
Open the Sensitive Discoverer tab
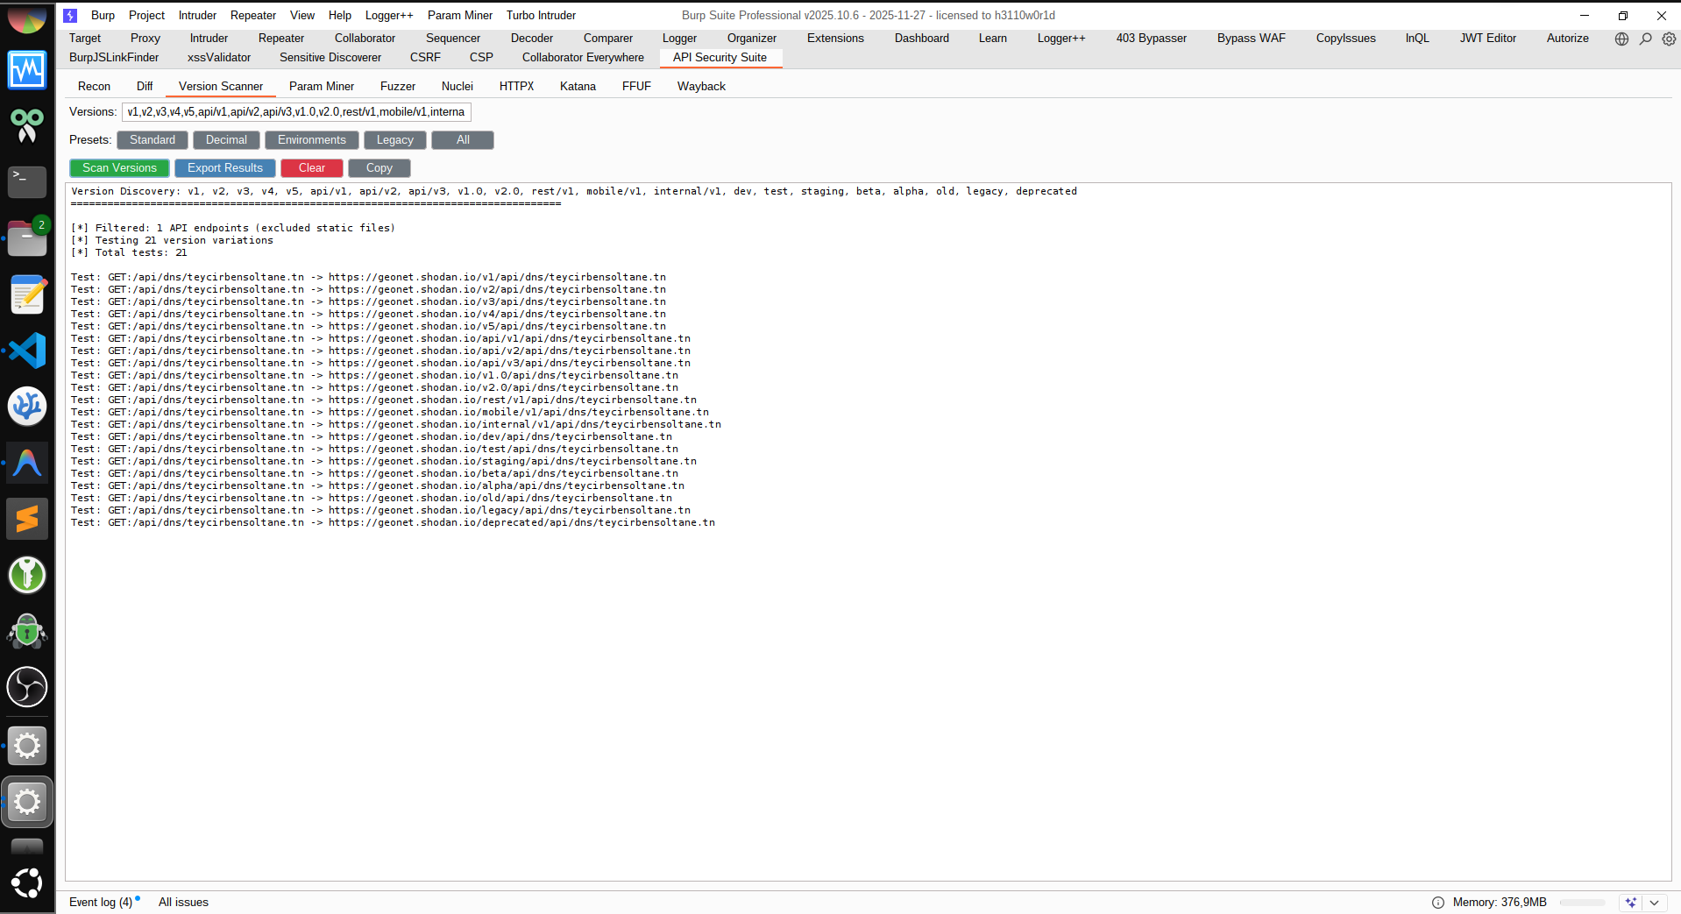330,58
